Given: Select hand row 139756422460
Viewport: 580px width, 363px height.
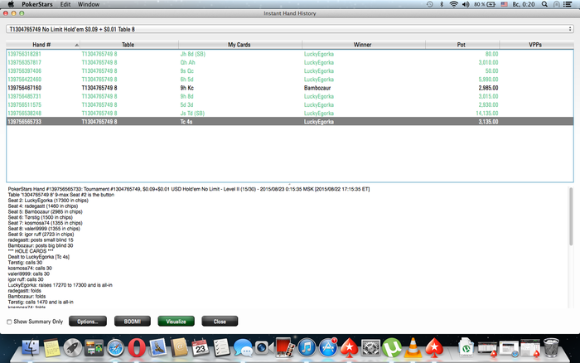Looking at the screenshot, I should click(290, 80).
